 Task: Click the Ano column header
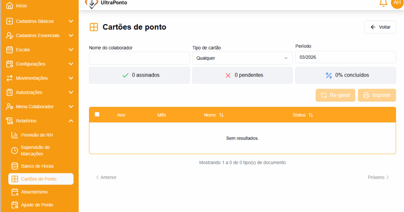point(121,115)
